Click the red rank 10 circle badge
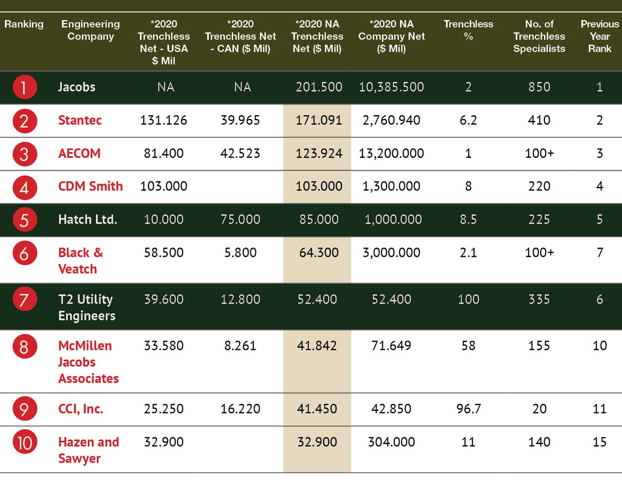This screenshot has width=622, height=483. (24, 442)
